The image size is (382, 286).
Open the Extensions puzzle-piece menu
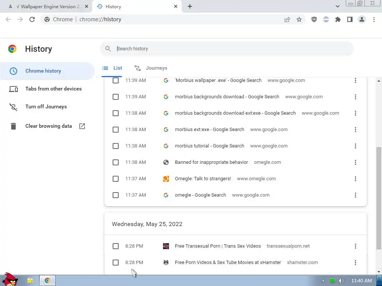[338, 19]
